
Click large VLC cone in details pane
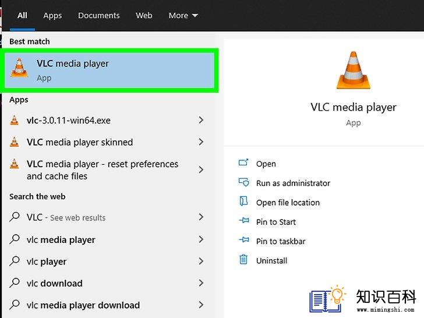point(353,70)
